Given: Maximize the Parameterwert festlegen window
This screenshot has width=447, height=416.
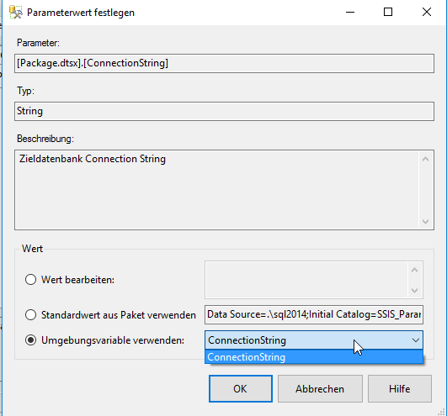Looking at the screenshot, I should pos(388,12).
